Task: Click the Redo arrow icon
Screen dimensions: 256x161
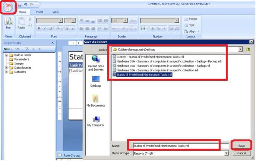Action: [x=32, y=4]
